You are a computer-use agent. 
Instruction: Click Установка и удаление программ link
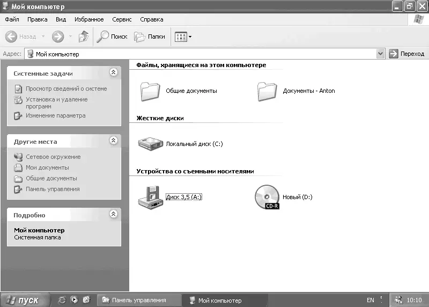[57, 103]
